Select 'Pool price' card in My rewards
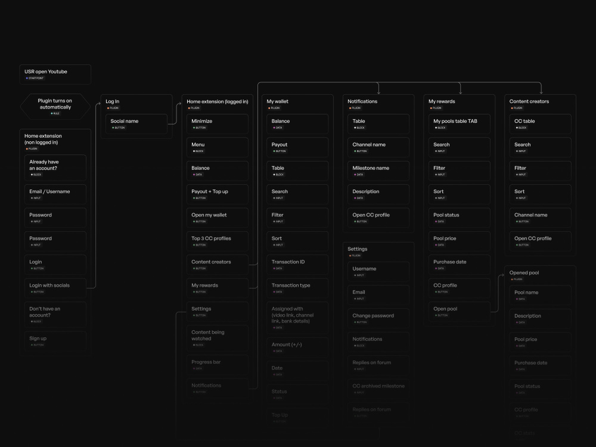The height and width of the screenshot is (447, 596). tap(460, 241)
